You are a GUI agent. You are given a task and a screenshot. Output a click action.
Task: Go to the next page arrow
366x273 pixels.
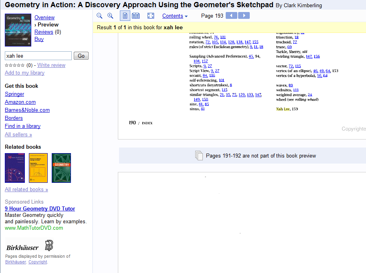point(244,16)
